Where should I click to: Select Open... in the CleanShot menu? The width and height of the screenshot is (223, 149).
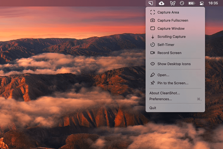point(175,75)
